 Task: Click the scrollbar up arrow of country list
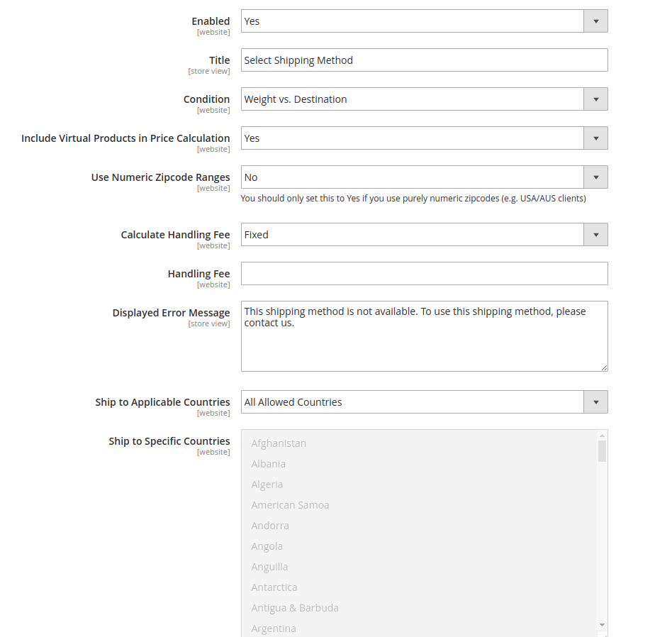point(602,434)
